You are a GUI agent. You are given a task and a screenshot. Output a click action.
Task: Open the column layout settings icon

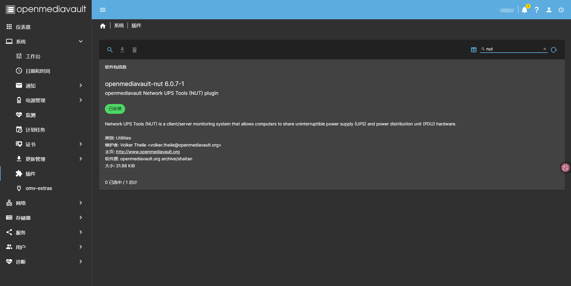pyautogui.click(x=474, y=50)
